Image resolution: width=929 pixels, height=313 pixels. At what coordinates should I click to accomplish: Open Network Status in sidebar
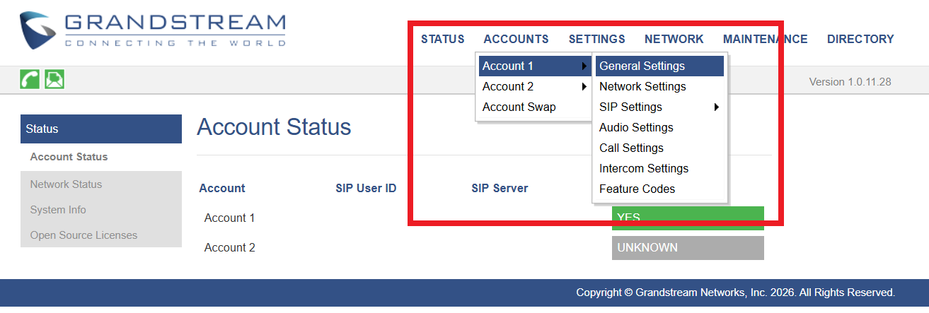click(x=101, y=184)
